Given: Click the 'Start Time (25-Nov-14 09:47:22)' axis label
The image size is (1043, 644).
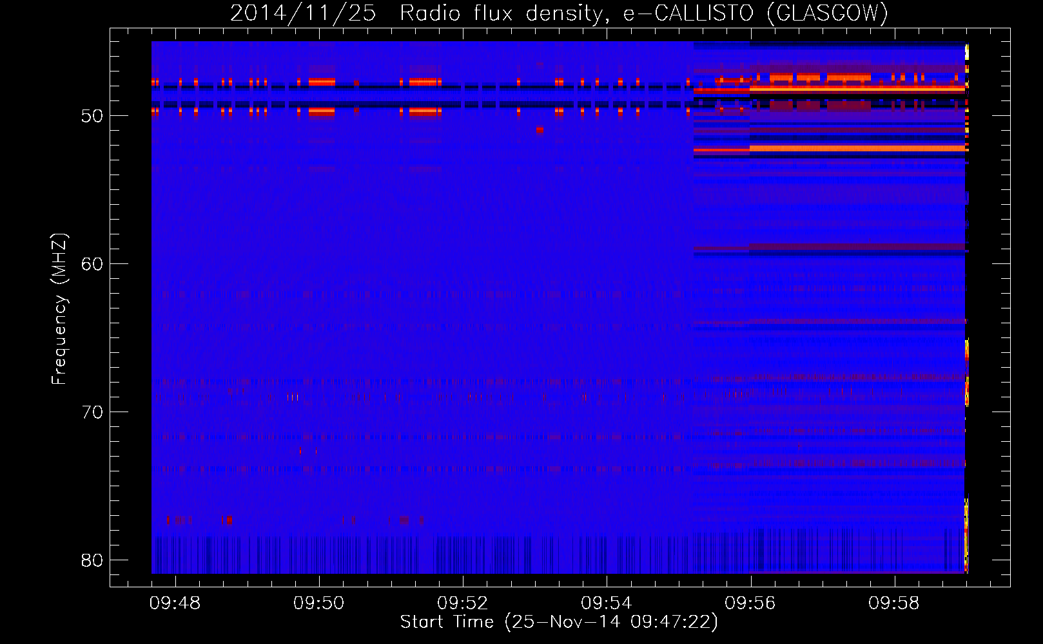Looking at the screenshot, I should pos(559,622).
